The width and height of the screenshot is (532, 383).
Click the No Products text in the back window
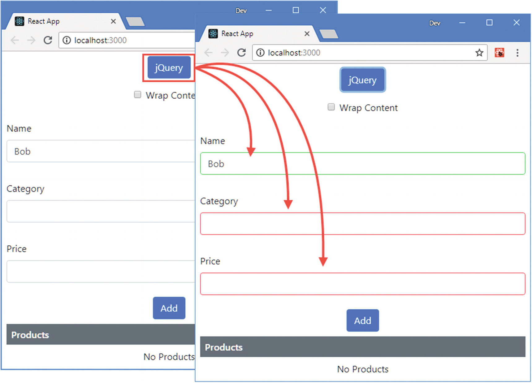click(x=169, y=357)
